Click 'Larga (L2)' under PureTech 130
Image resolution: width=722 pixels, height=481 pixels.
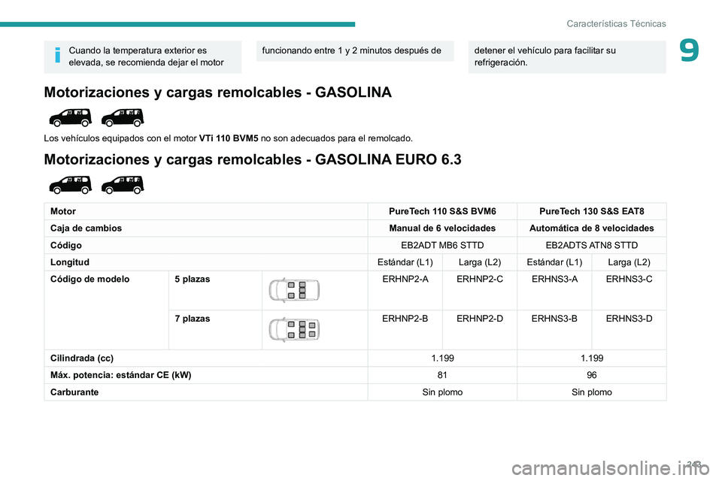[629, 262]
